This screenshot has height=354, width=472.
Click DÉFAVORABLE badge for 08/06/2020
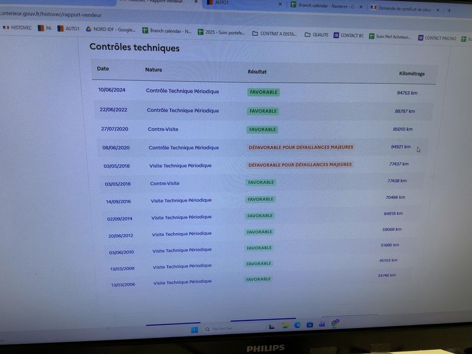click(x=301, y=147)
